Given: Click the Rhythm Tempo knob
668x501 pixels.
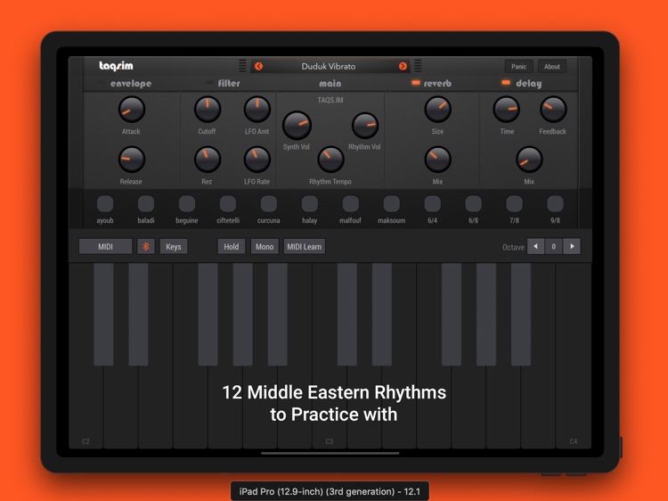Looking at the screenshot, I should tap(330, 160).
